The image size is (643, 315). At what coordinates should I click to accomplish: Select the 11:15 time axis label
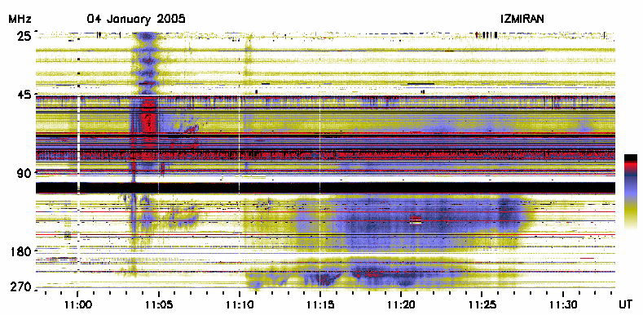(x=320, y=304)
